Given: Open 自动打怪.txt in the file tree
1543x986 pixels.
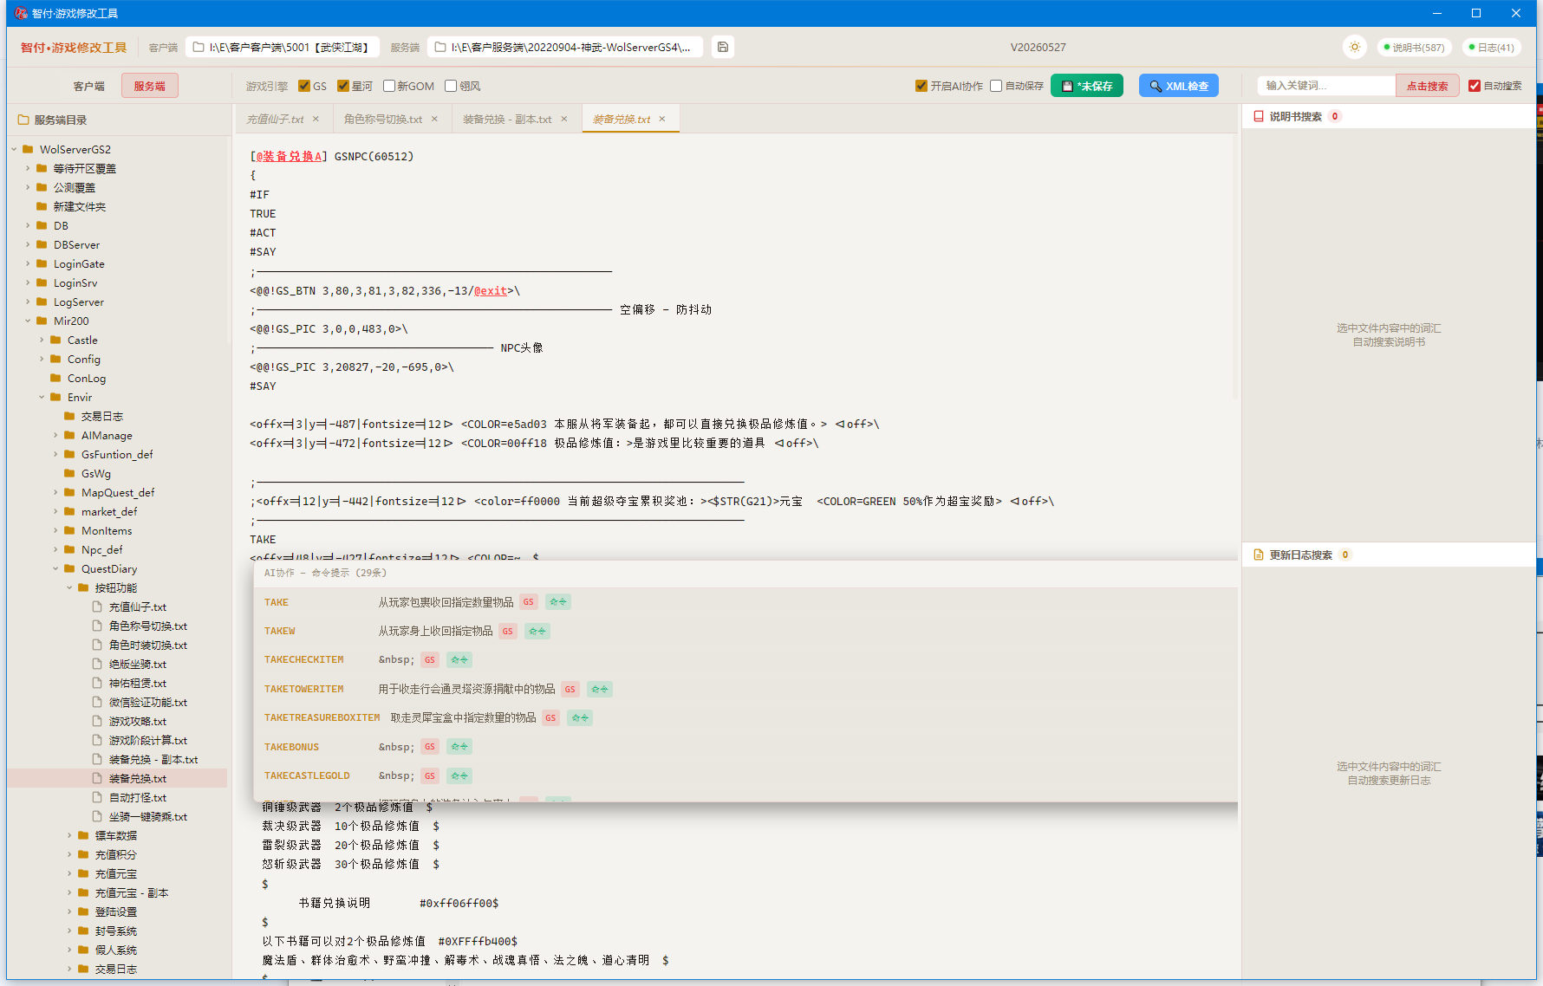Looking at the screenshot, I should (x=138, y=797).
